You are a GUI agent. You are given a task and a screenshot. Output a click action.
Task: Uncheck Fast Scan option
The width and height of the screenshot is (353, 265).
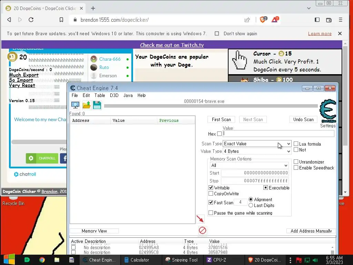click(x=211, y=202)
